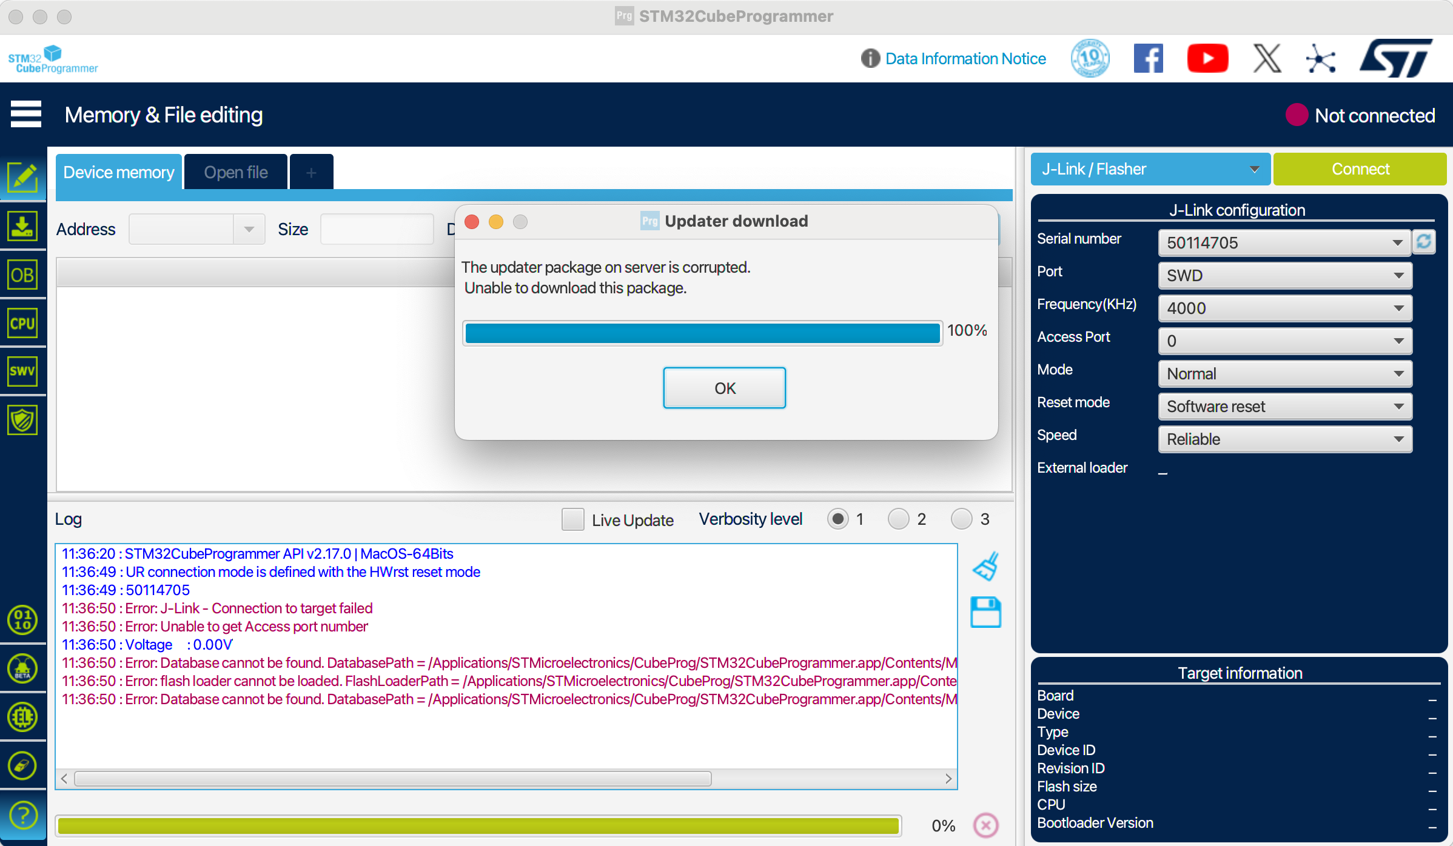Select verbosity level 2
The image size is (1453, 846).
coord(898,519)
